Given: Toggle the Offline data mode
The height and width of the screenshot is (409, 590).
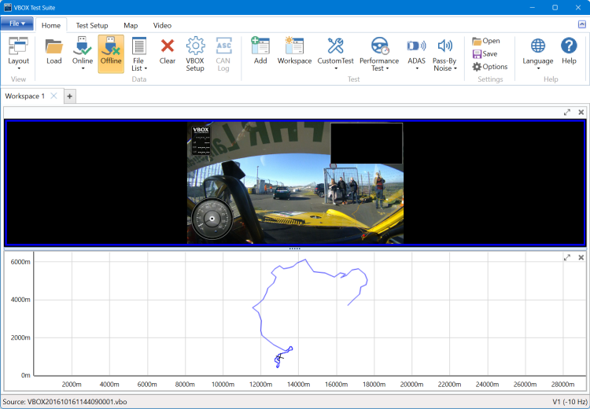Looking at the screenshot, I should [x=111, y=53].
